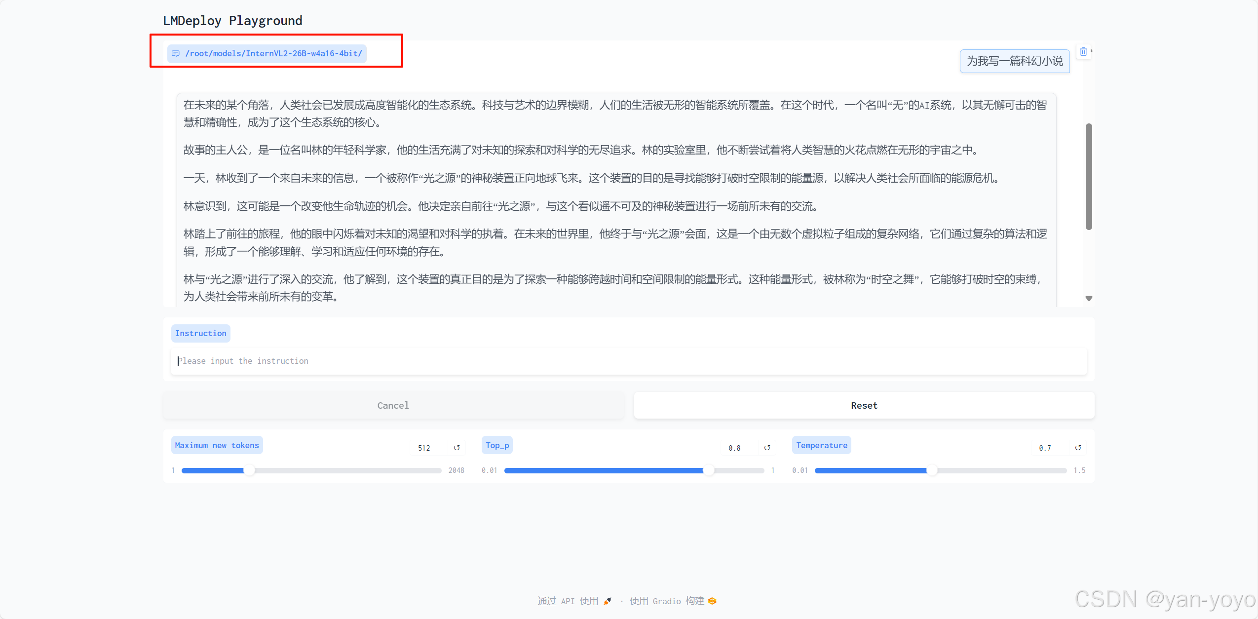
Task: Open the 通过 API 使用 link
Action: coord(567,601)
